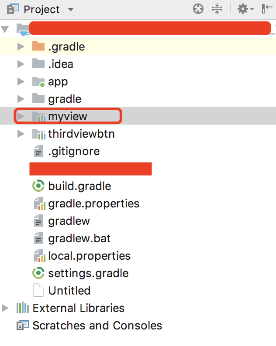Select the local.properties file

89,256
